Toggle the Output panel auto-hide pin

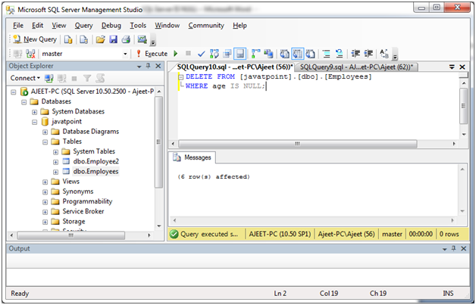click(x=453, y=248)
